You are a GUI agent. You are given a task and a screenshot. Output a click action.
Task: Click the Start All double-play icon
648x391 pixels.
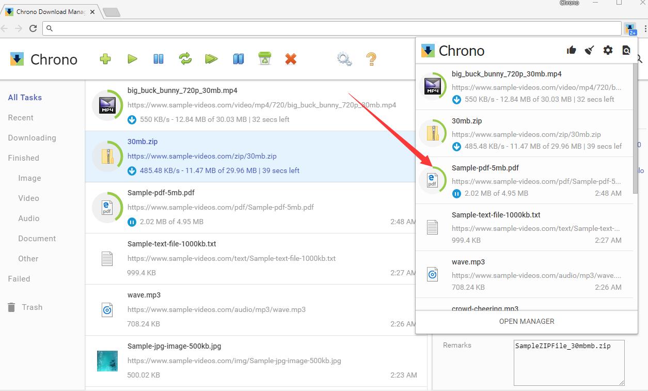[x=211, y=59]
